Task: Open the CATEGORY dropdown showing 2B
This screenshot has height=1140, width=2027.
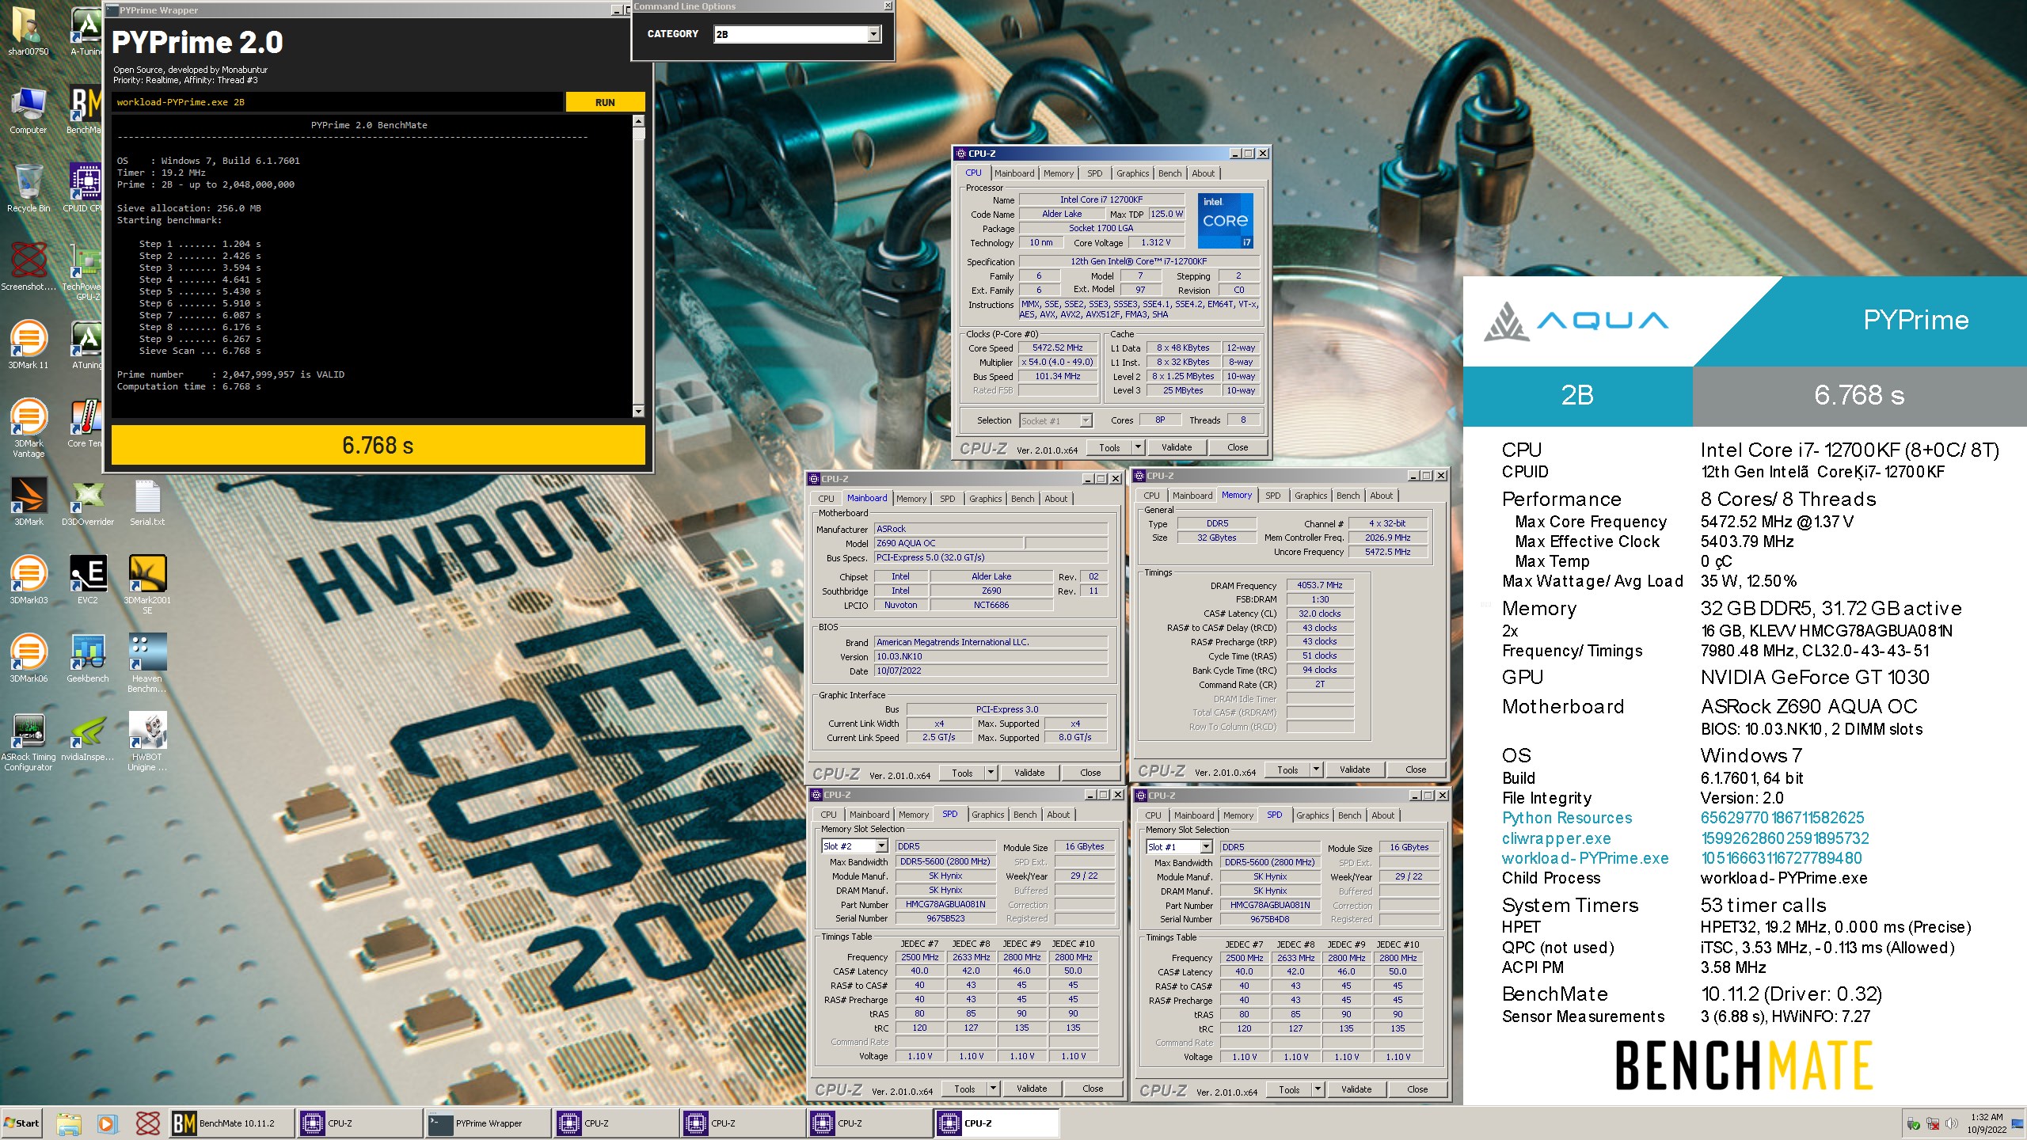Action: coord(797,34)
